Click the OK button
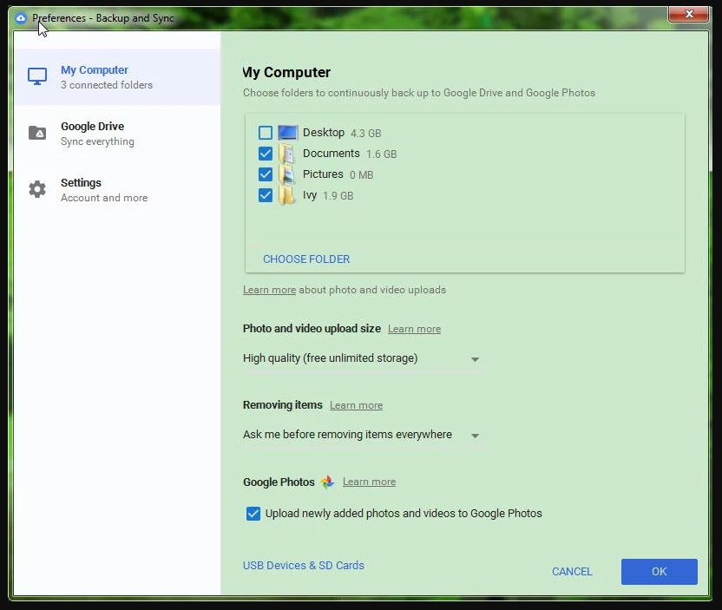The image size is (722, 610). tap(659, 572)
